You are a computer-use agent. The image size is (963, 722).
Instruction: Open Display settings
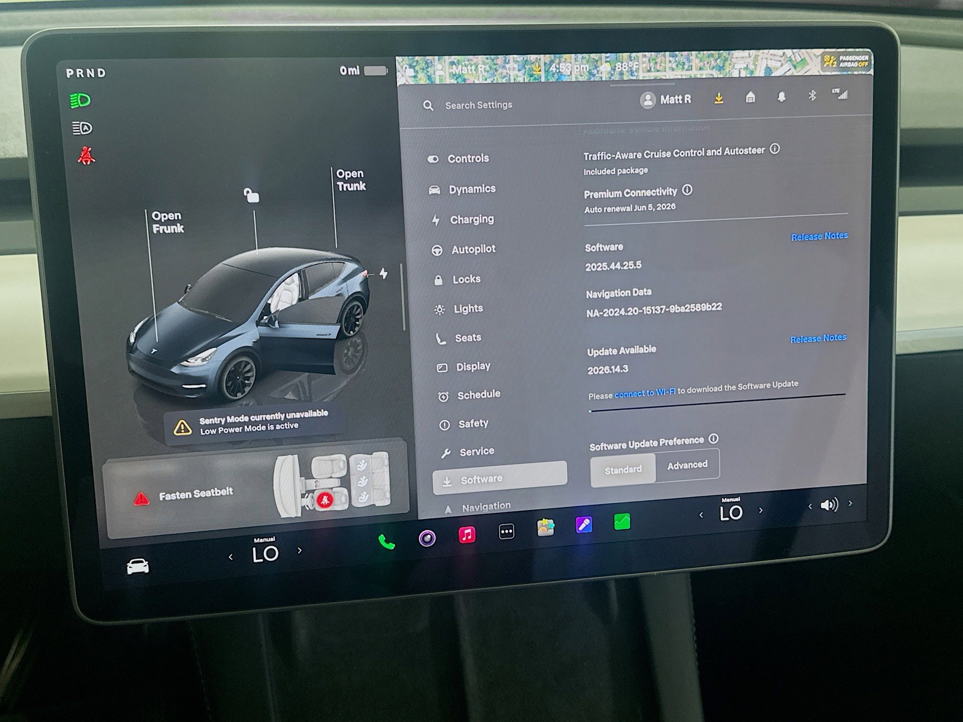tap(464, 367)
